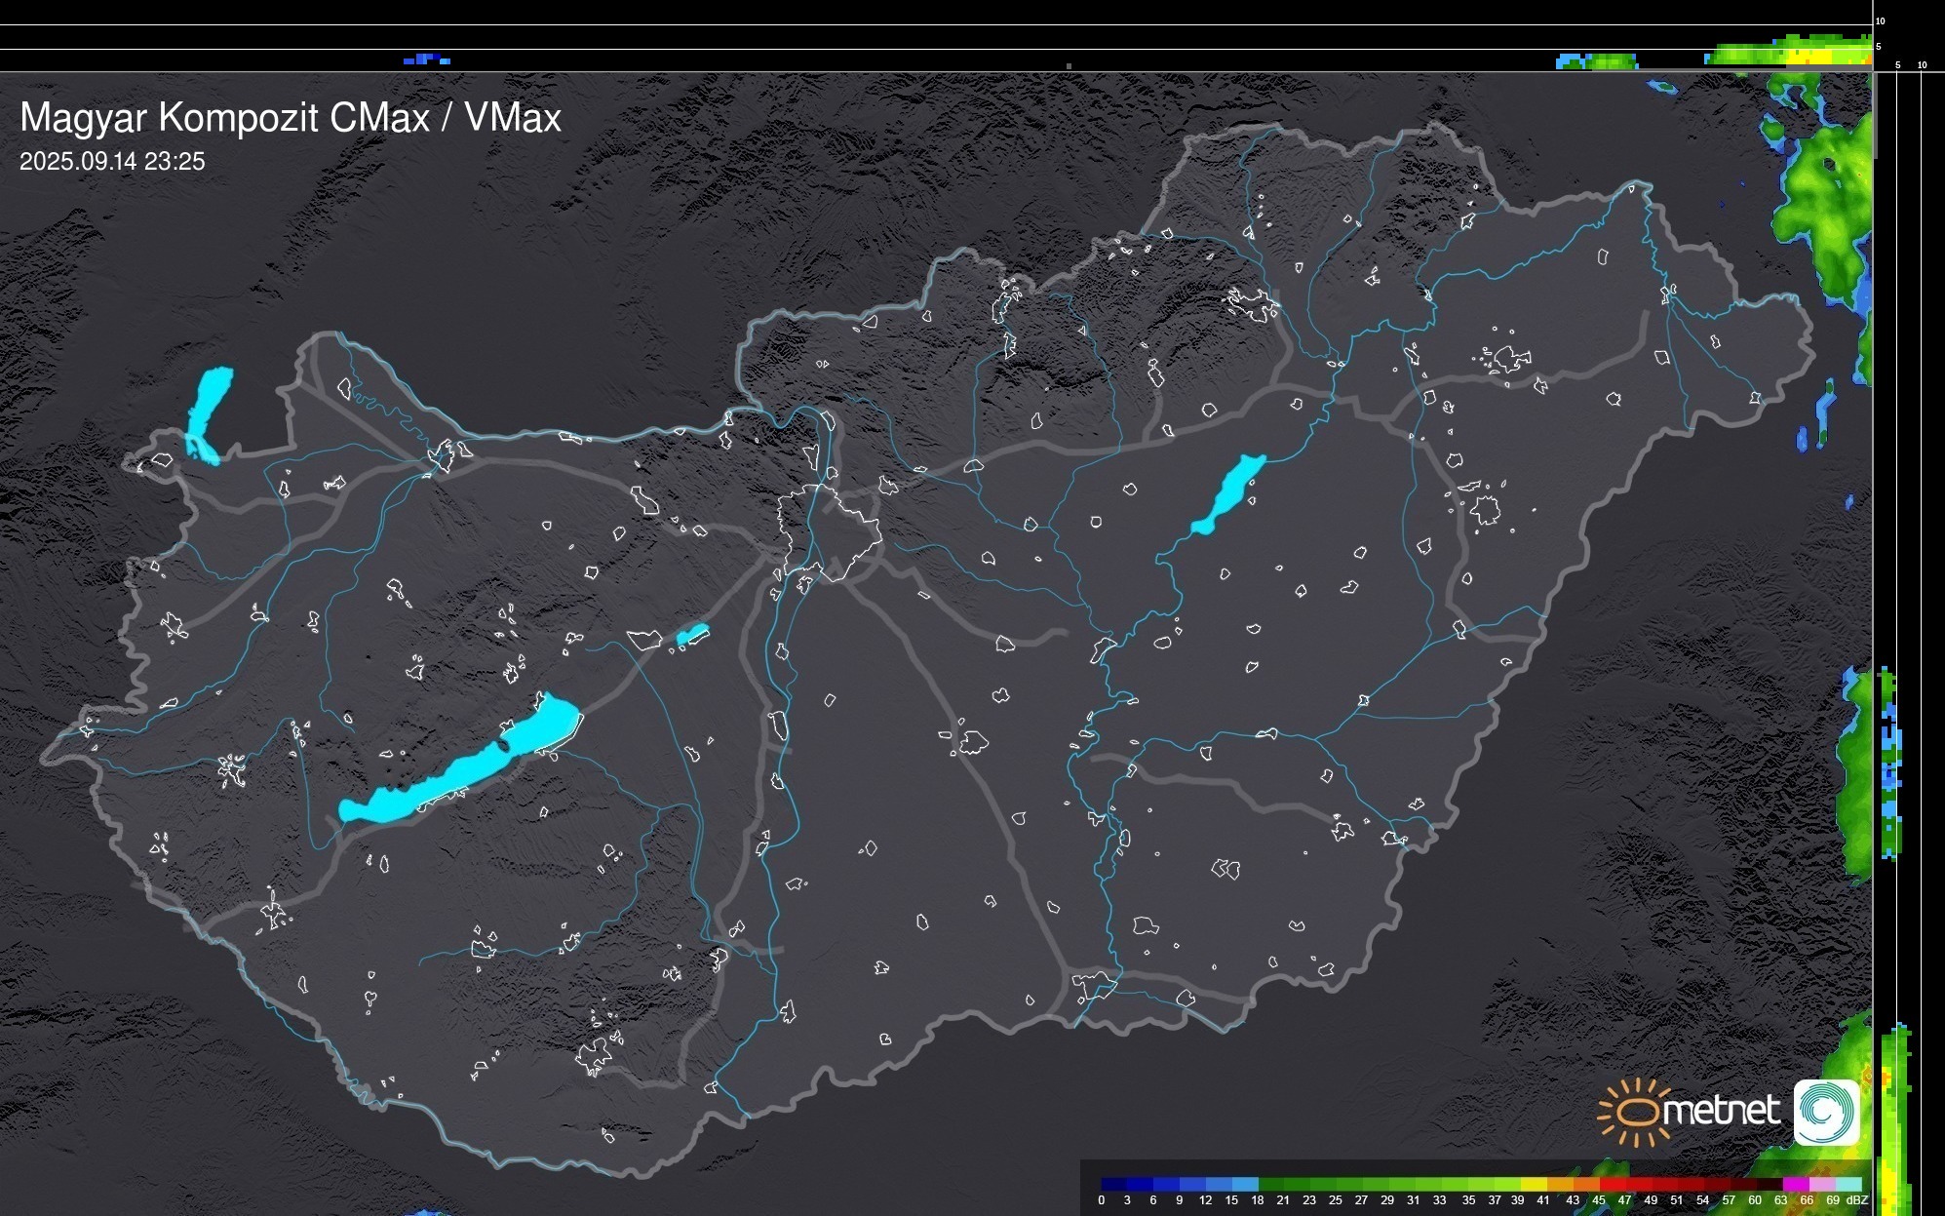Click the metnet wordmark text

pos(1721,1111)
